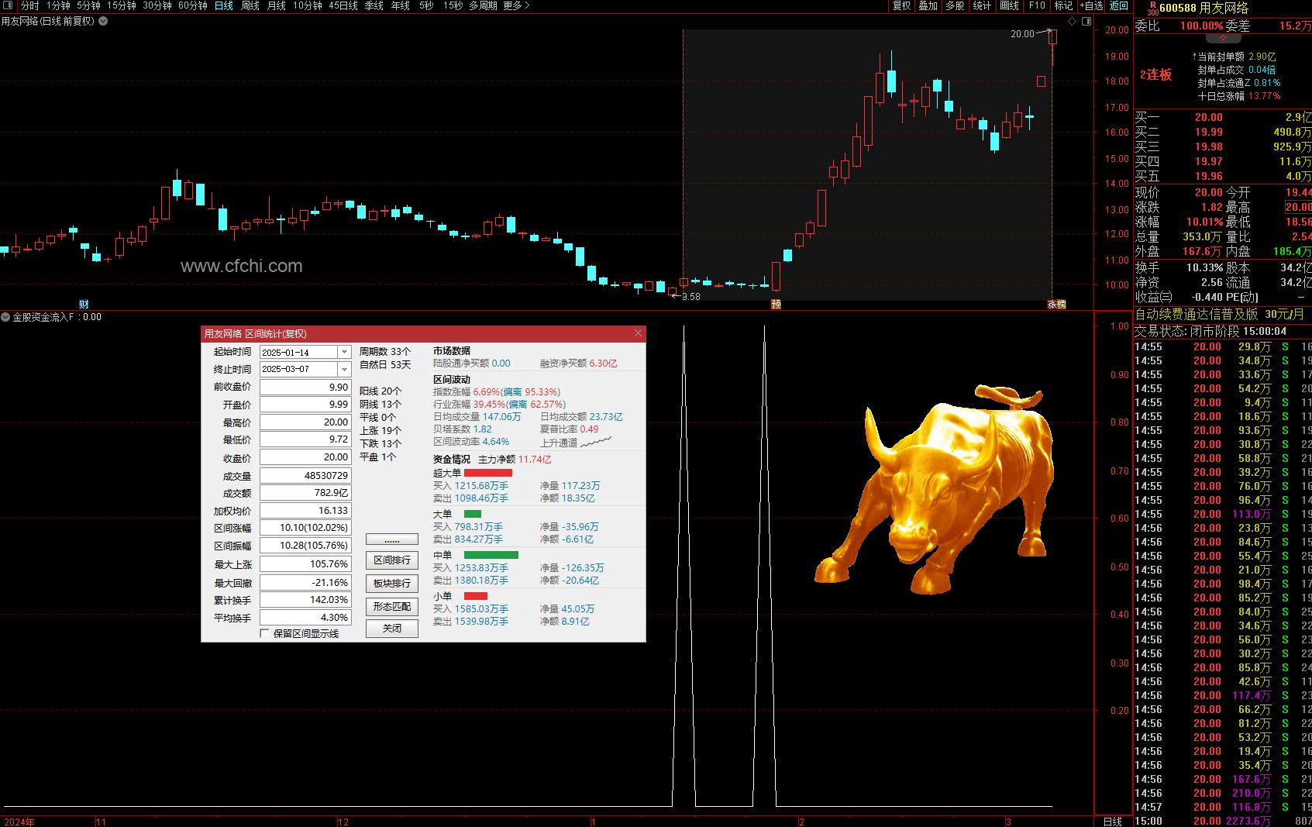Expand the 更多 periods menu

516,5
